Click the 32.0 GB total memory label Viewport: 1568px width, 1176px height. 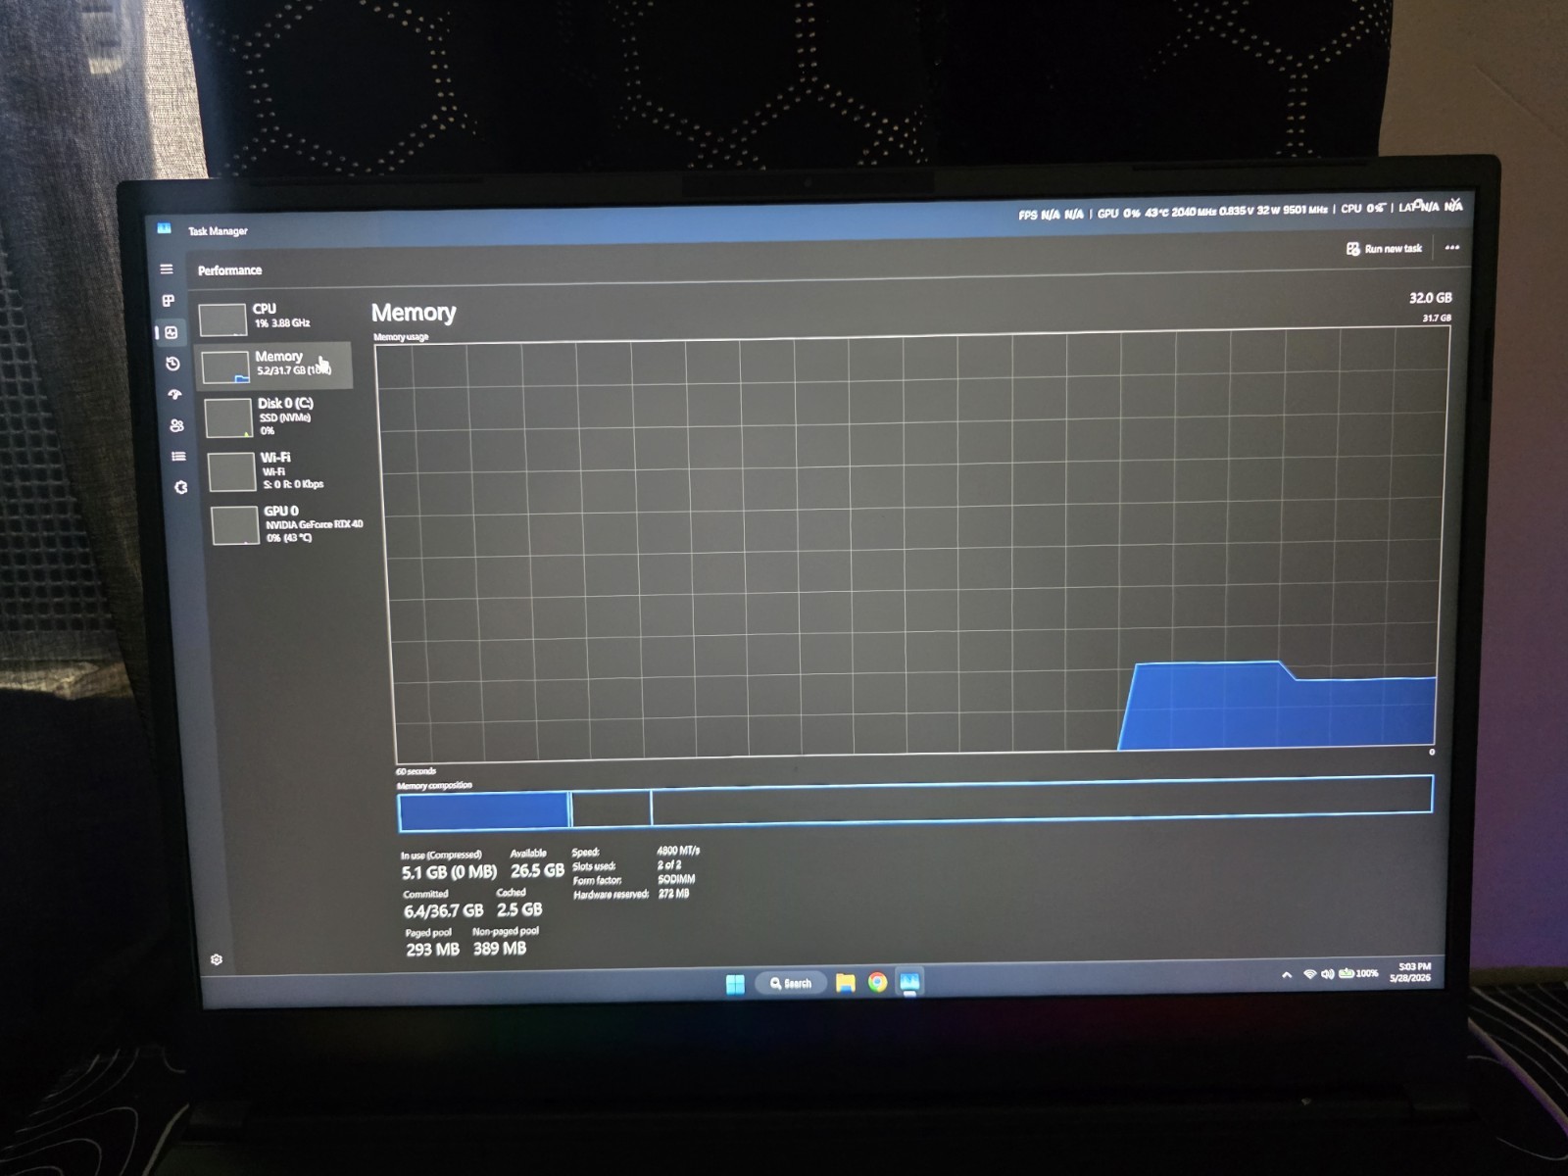point(1431,298)
